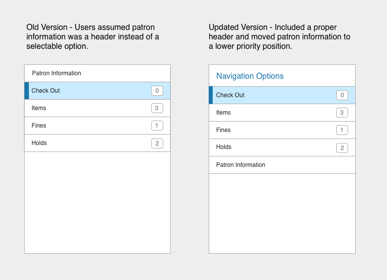Click the Items badge showing 3, old version
The height and width of the screenshot is (280, 387).
[157, 108]
